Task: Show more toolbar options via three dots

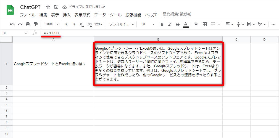Action: (x=273, y=24)
